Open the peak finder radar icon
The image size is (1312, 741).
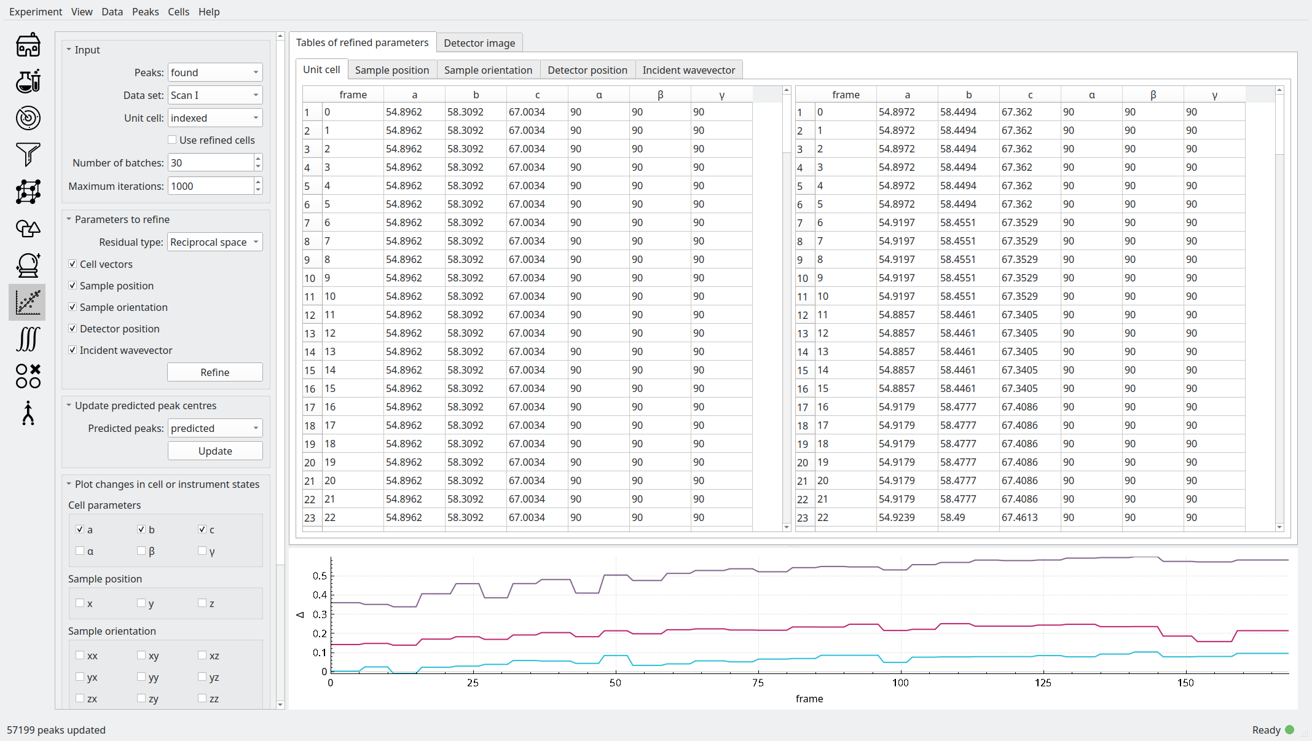click(x=28, y=118)
